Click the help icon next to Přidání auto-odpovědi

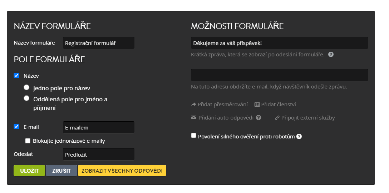pos(258,117)
